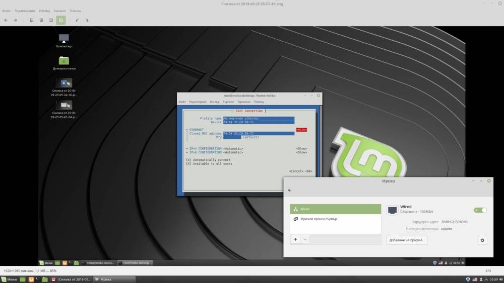Image resolution: width=504 pixels, height=283 pixels.
Task: Launch terminal from bottom panel
Action: coord(38,279)
